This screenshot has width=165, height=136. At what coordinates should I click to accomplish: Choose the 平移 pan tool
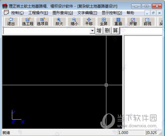[89, 22]
